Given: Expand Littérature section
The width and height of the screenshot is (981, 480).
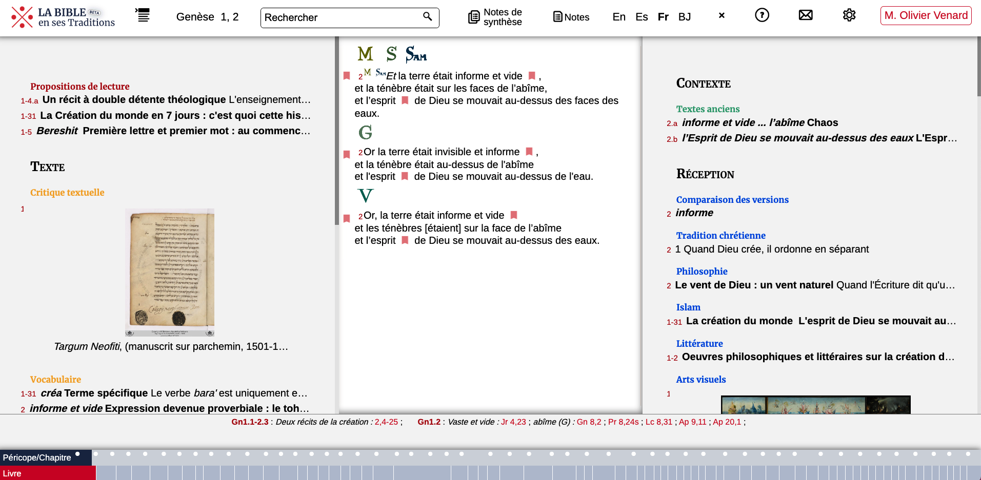Looking at the screenshot, I should point(699,344).
